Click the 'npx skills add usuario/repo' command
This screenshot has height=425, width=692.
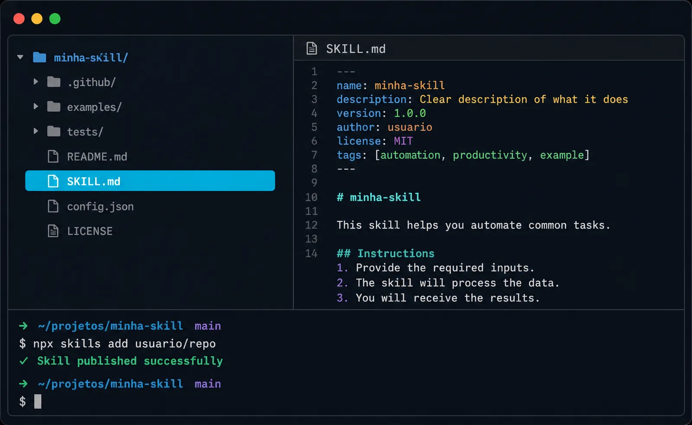[124, 344]
